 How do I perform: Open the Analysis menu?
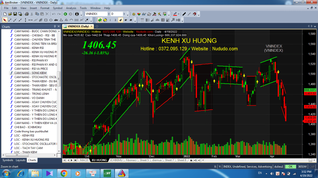71,8
